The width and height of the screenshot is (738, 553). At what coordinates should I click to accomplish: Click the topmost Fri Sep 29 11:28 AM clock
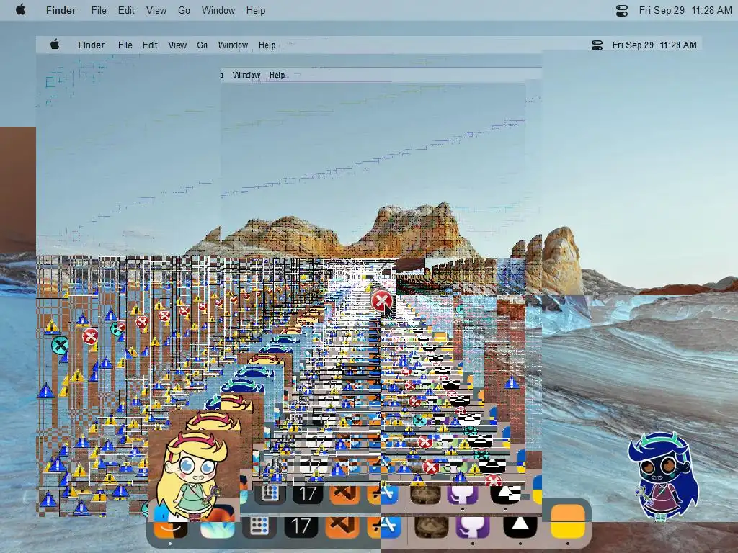pos(685,10)
